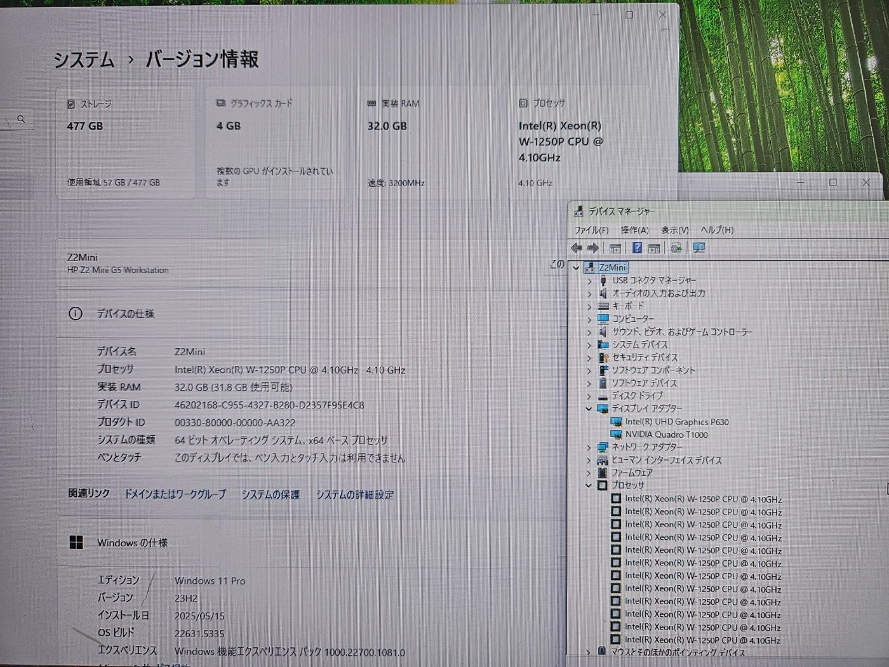
Task: Click the ストレージ storage icon card
Action: pyautogui.click(x=70, y=103)
